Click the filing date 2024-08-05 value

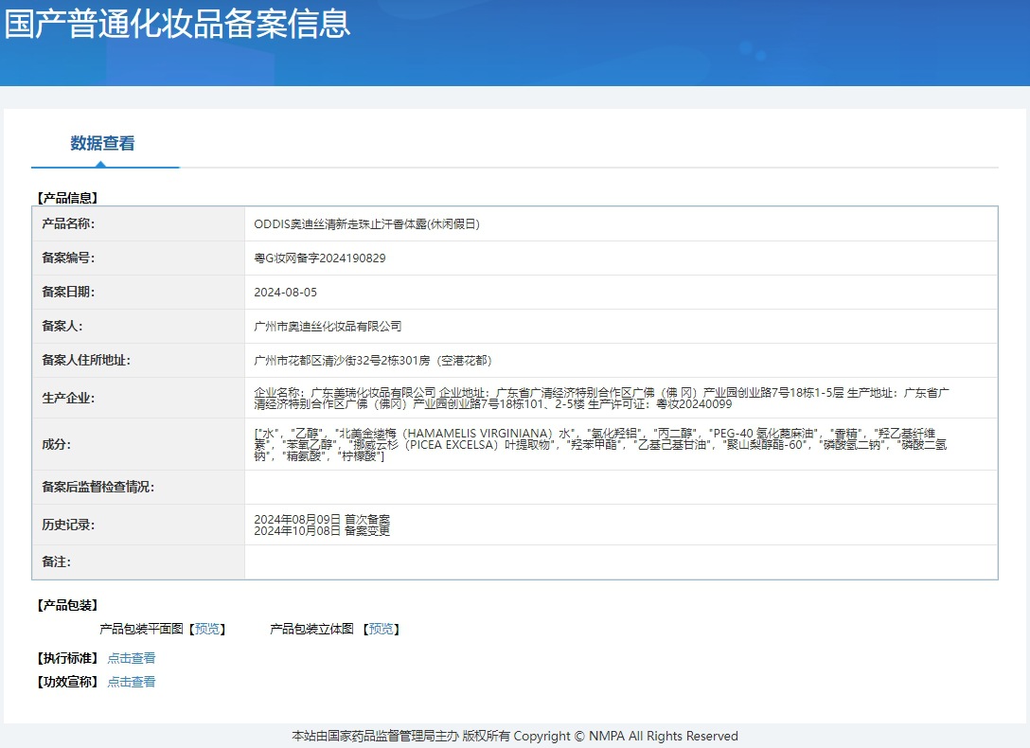[x=285, y=293]
